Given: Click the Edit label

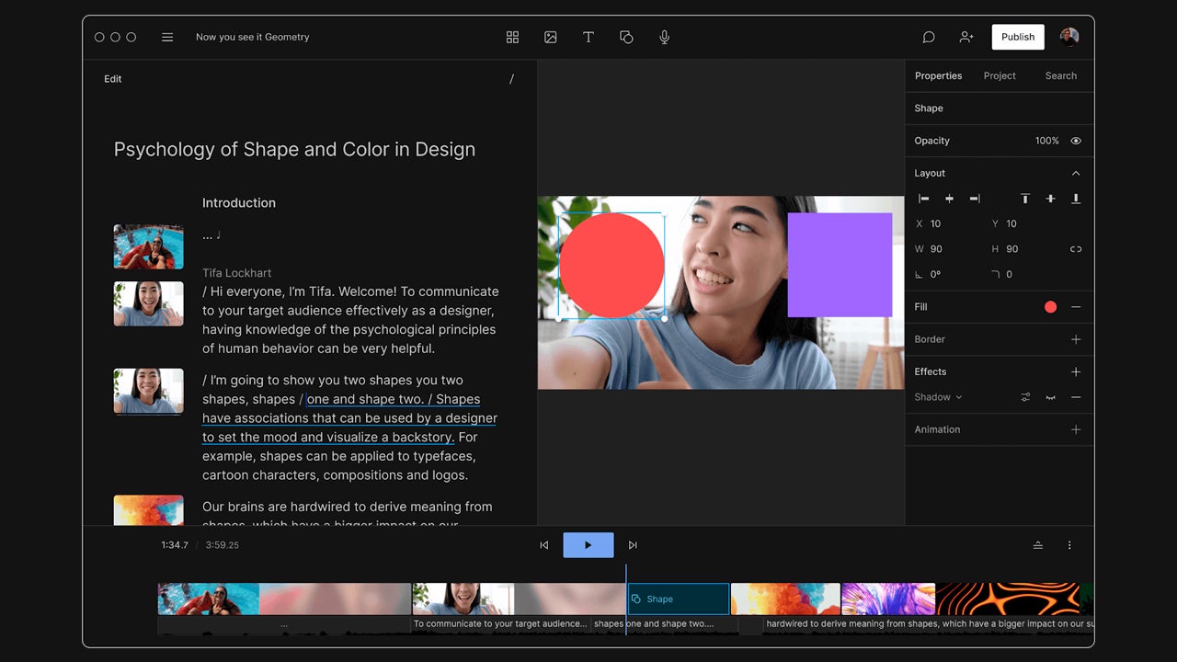Looking at the screenshot, I should [113, 79].
